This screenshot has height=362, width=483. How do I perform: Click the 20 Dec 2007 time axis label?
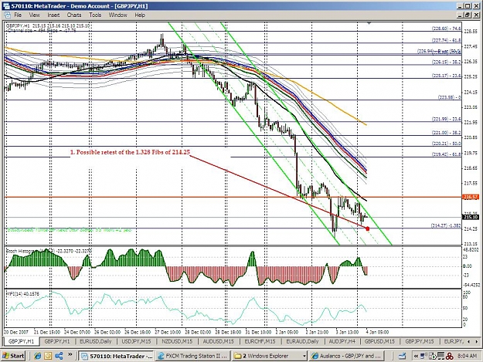[16, 332]
